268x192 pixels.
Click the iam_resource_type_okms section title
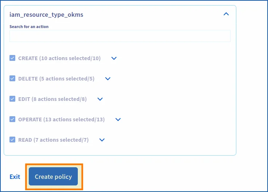click(47, 15)
